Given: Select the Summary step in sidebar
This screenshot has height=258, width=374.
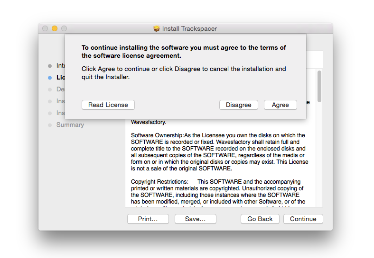Looking at the screenshot, I should coord(70,125).
